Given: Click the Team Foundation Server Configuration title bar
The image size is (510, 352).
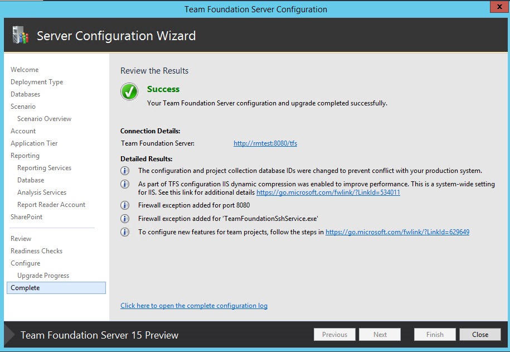Looking at the screenshot, I should [x=256, y=9].
